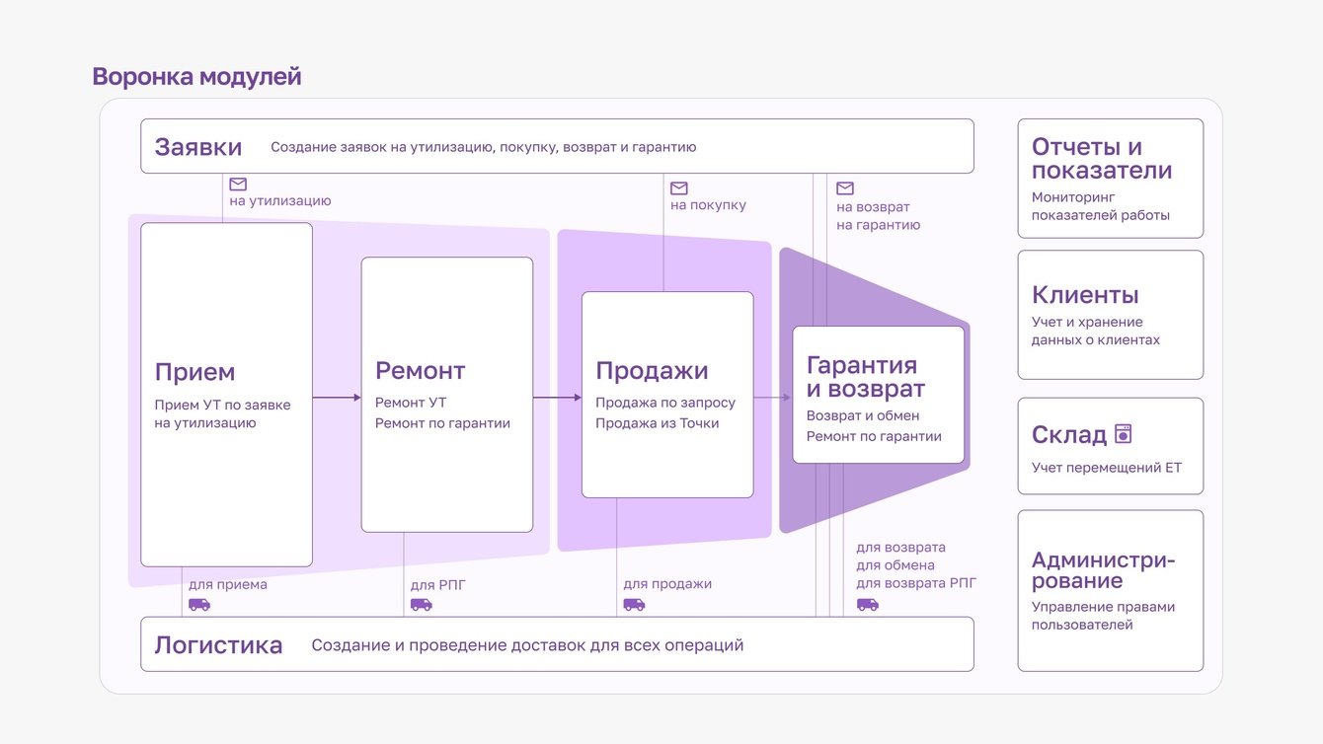
Task: Click the washing machine icon next to Склад
Action: click(x=1124, y=434)
